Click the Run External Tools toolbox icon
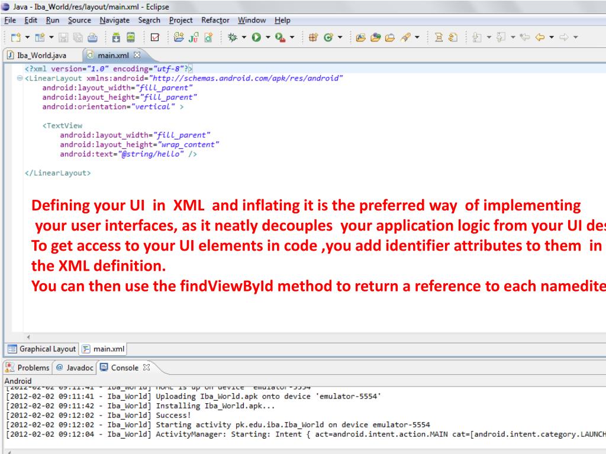The height and width of the screenshot is (454, 606). pos(280,37)
